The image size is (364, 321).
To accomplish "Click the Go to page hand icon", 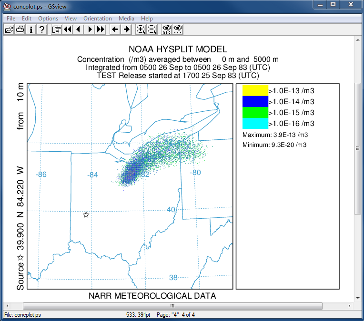I will click(57, 29).
